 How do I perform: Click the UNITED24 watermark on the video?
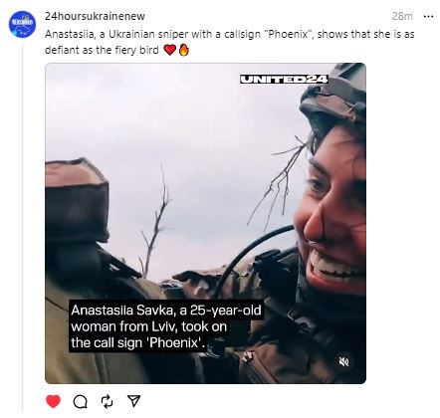pyautogui.click(x=284, y=80)
